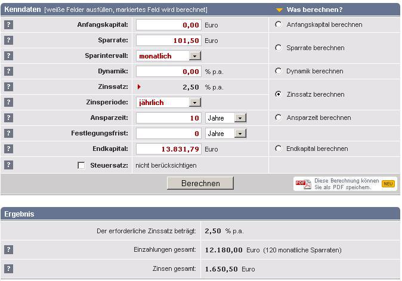Click the save as PDF link text
The height and width of the screenshot is (281, 402).
click(347, 184)
